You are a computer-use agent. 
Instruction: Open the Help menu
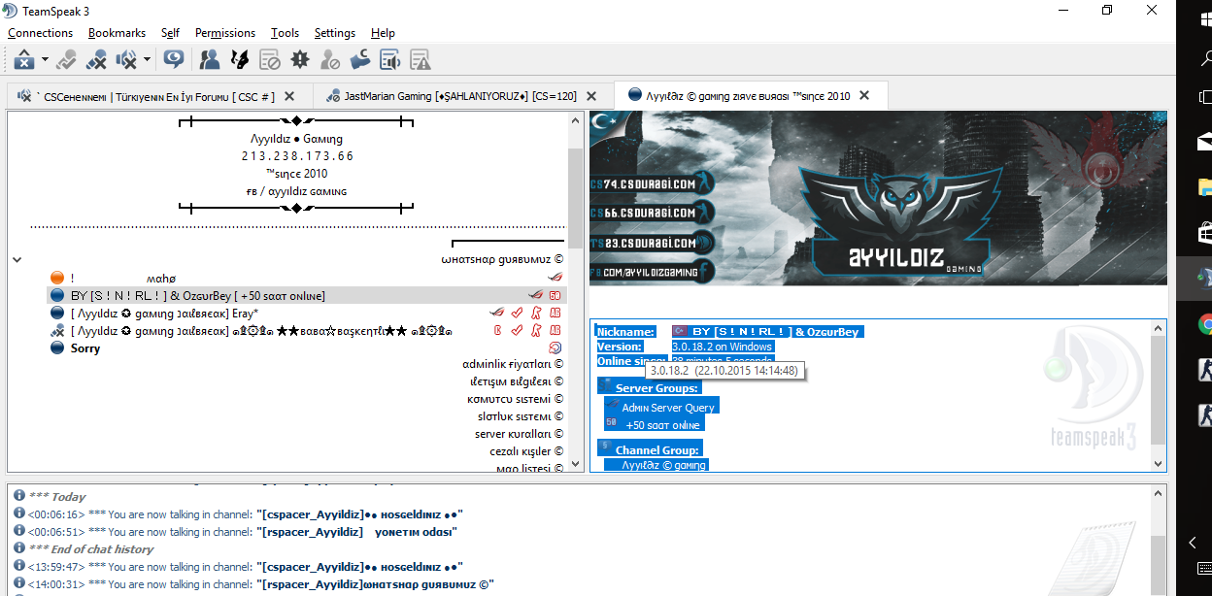383,33
